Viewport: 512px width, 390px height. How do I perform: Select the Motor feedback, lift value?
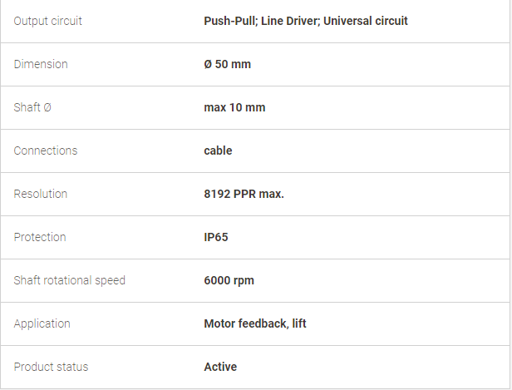(x=255, y=323)
